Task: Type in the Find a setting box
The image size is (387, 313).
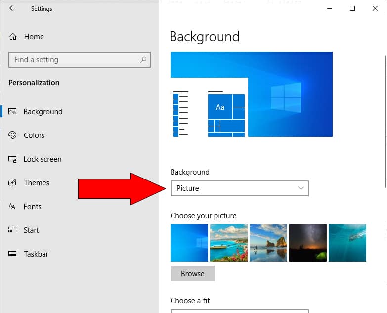Action: pos(74,60)
